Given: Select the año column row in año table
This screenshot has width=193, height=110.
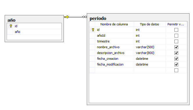Looking at the screenshot, I should coord(34,32).
